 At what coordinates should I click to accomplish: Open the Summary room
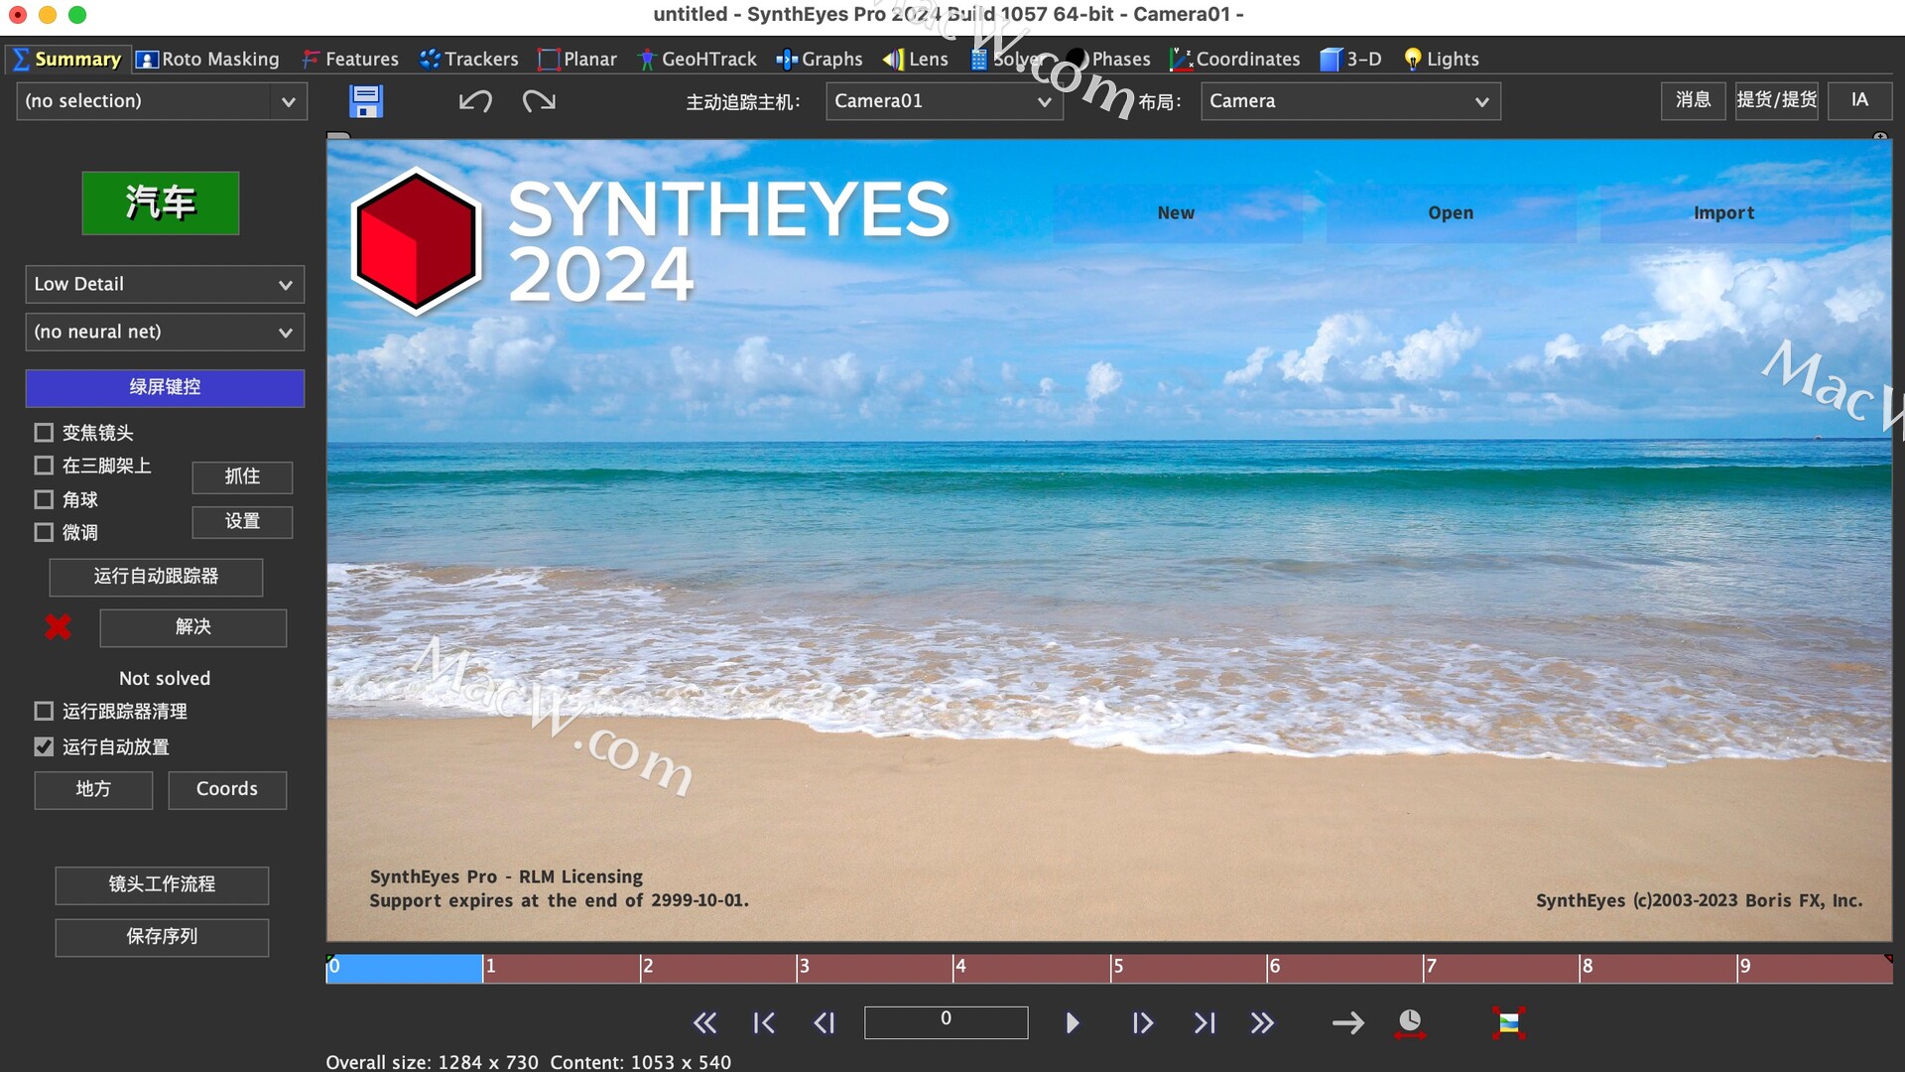66,60
